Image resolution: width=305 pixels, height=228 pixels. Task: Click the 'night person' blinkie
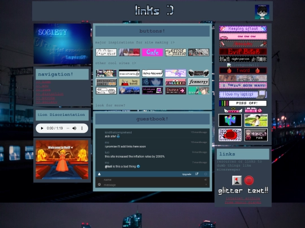click(x=243, y=59)
